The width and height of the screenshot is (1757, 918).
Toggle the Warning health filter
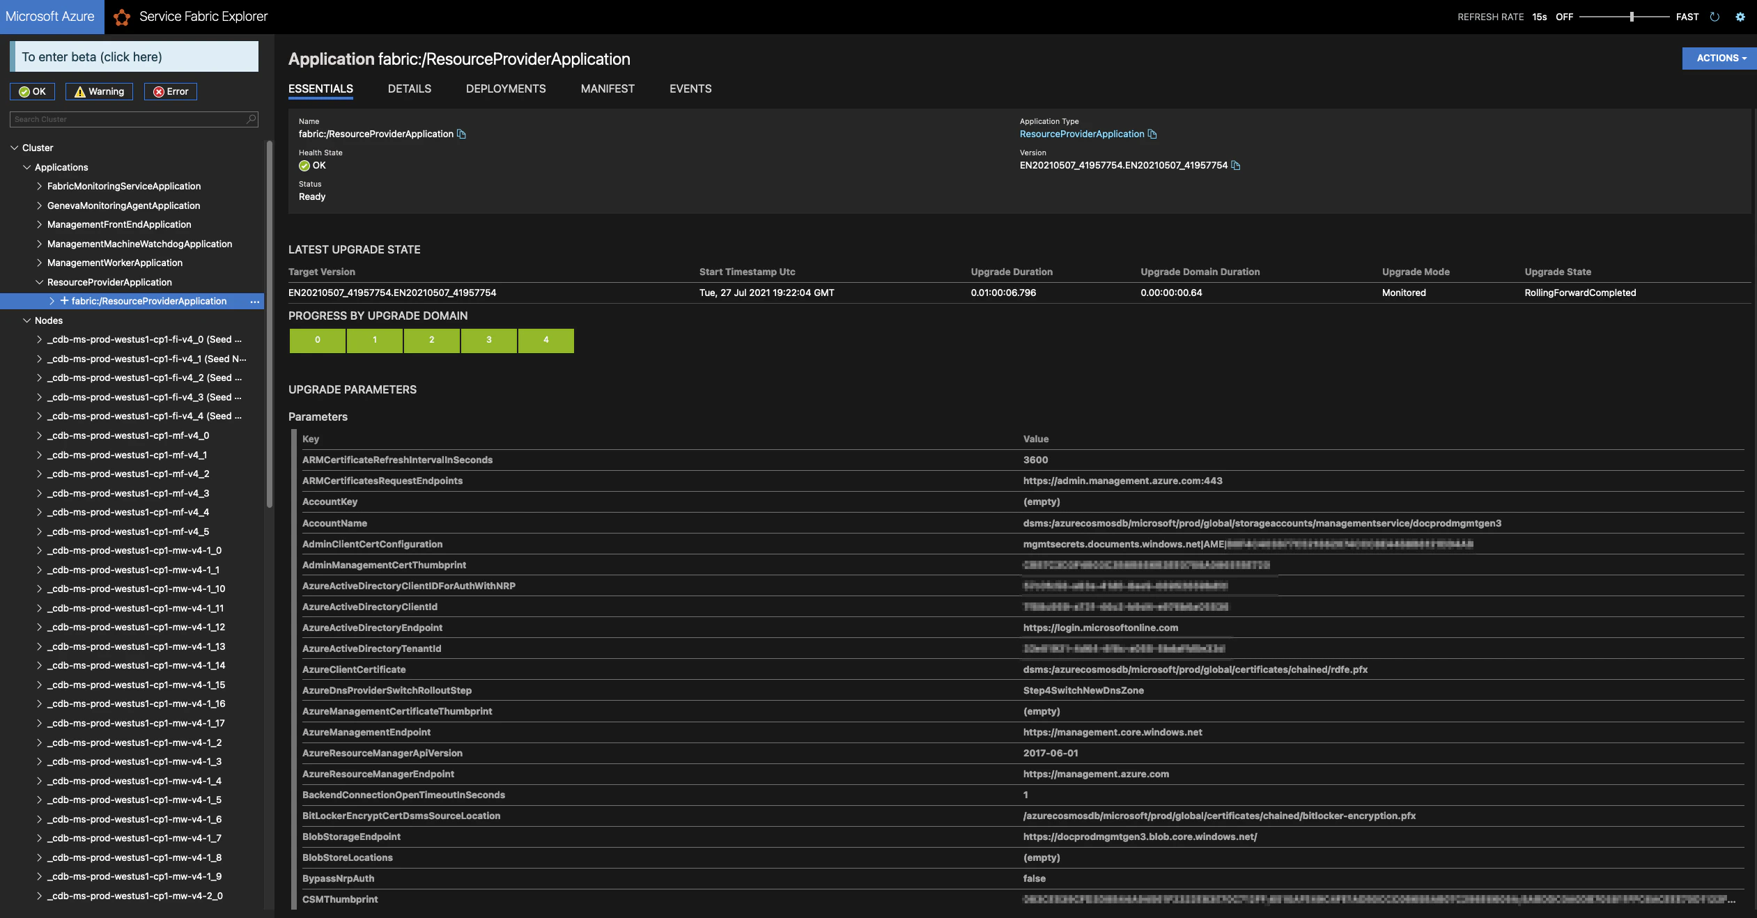point(99,91)
